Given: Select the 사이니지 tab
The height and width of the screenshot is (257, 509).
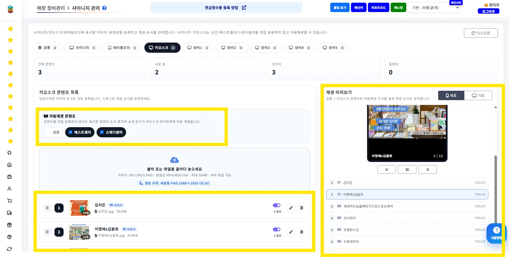Looking at the screenshot, I should (x=83, y=48).
